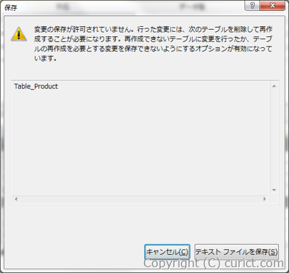Close the 保存 dialog

pos(272,6)
